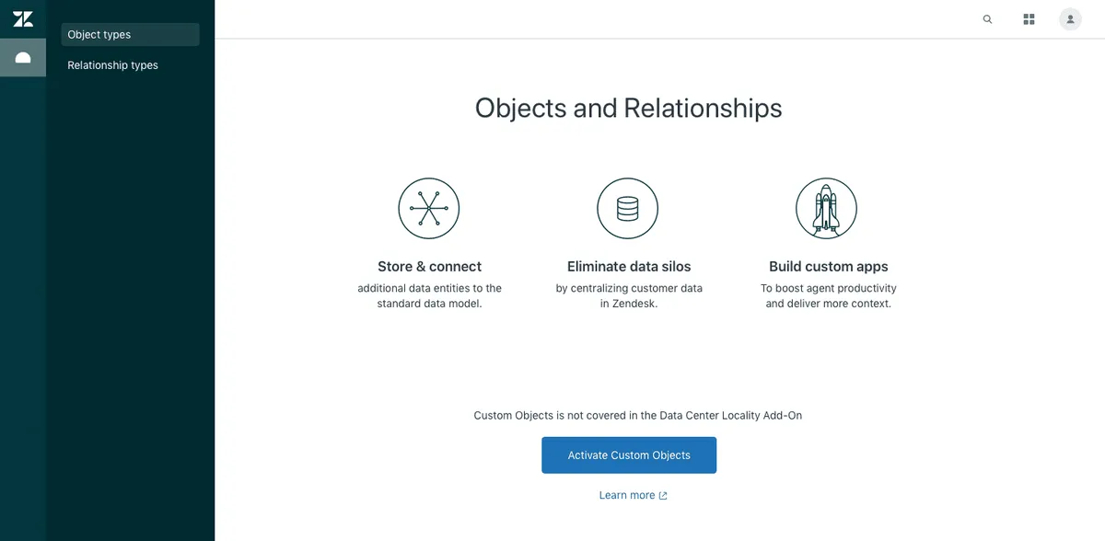Click the Eliminate data silos title
The width and height of the screenshot is (1105, 541).
tap(629, 267)
